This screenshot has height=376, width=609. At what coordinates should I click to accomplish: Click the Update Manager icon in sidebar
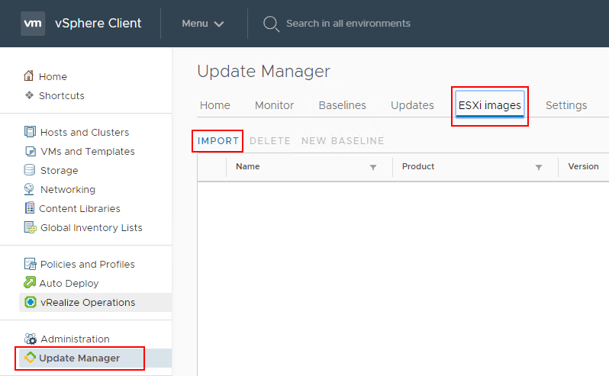30,358
